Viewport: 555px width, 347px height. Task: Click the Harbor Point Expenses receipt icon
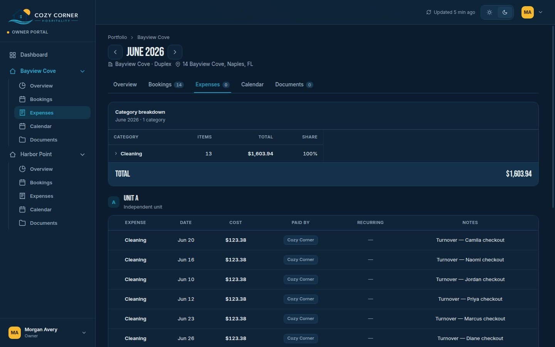22,196
